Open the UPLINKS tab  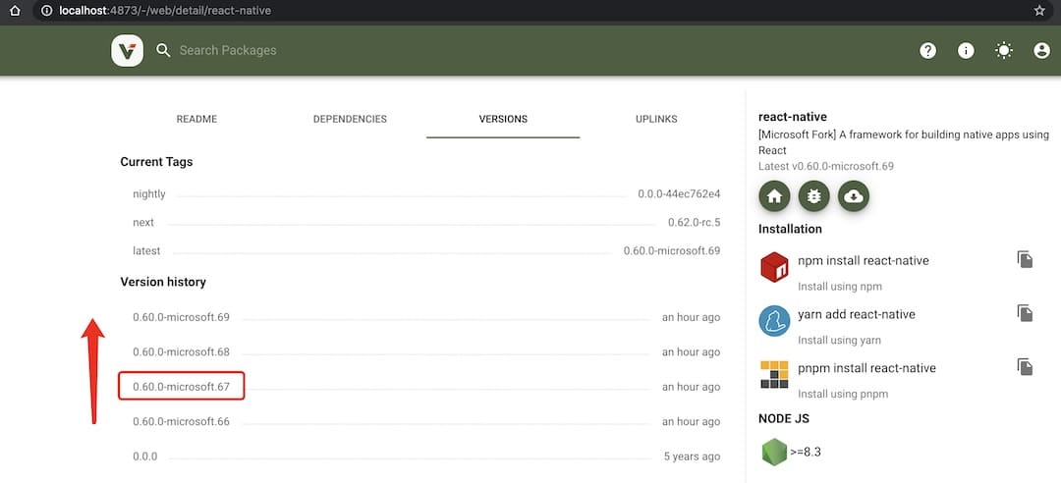point(655,119)
